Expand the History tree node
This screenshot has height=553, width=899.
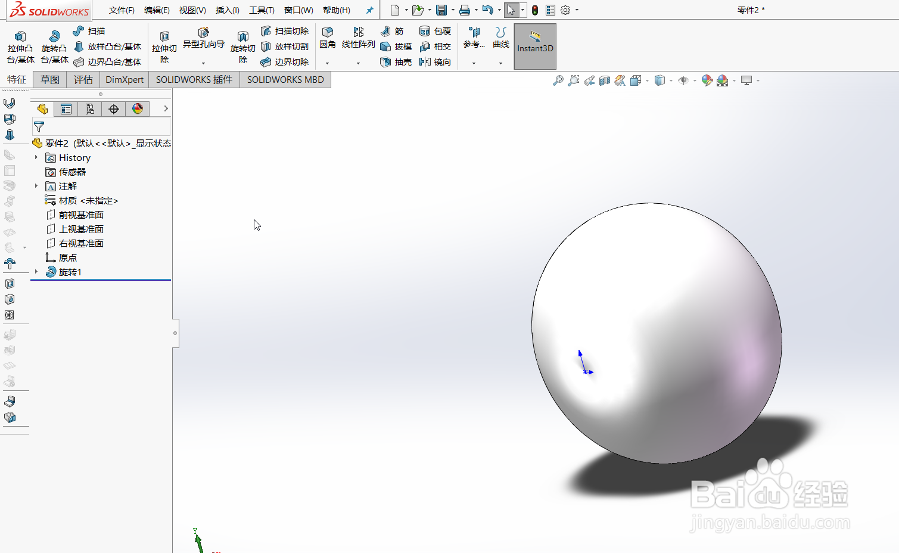pyautogui.click(x=36, y=157)
